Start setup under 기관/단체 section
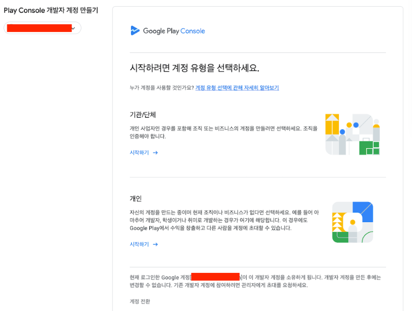Viewport: 412px width, 311px height. (144, 153)
